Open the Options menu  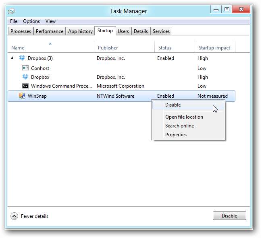click(x=31, y=21)
